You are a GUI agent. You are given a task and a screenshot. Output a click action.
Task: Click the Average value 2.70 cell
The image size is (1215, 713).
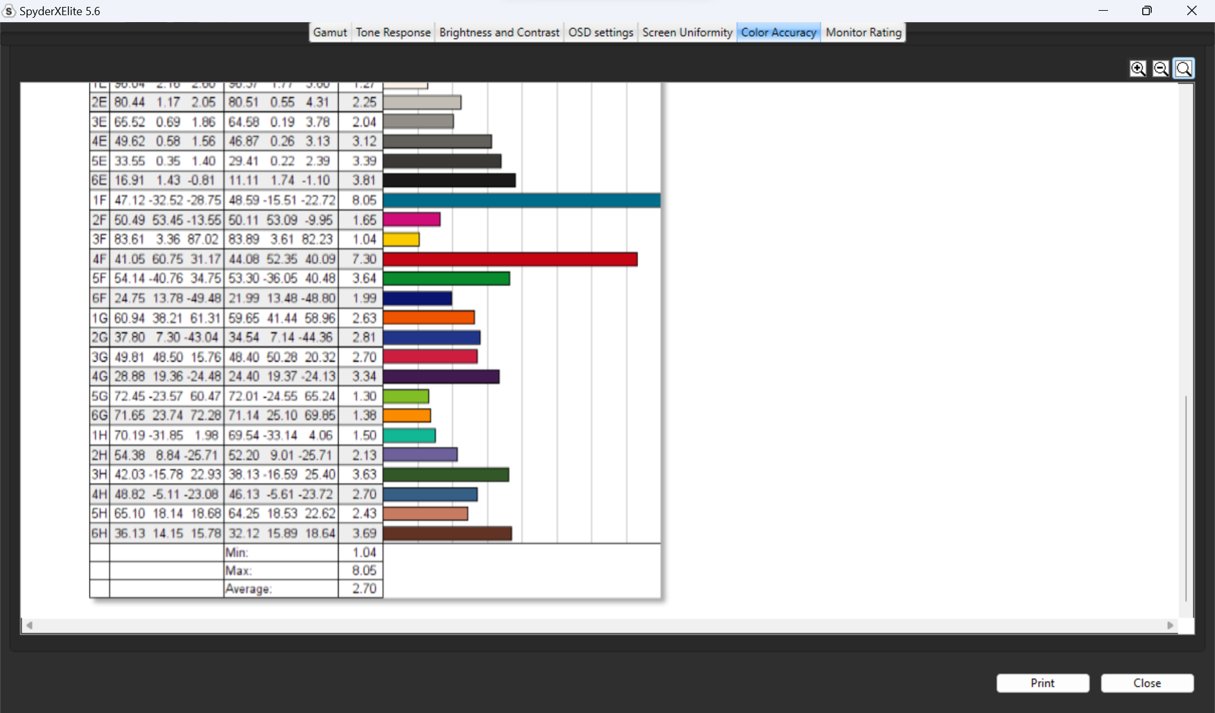click(x=364, y=588)
